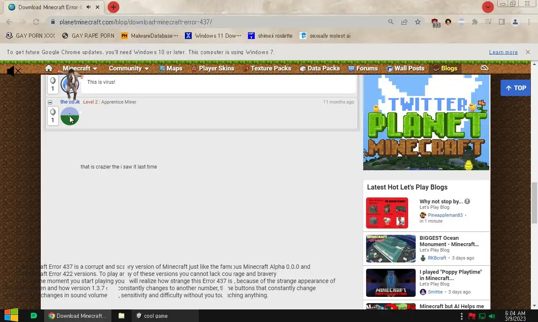This screenshot has width=538, height=322.
Task: Dismiss the Chrome update infobar
Action: 527,52
